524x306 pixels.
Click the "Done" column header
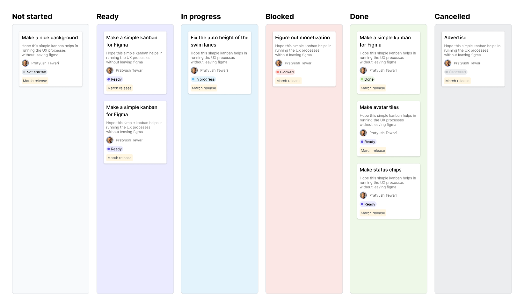point(359,17)
